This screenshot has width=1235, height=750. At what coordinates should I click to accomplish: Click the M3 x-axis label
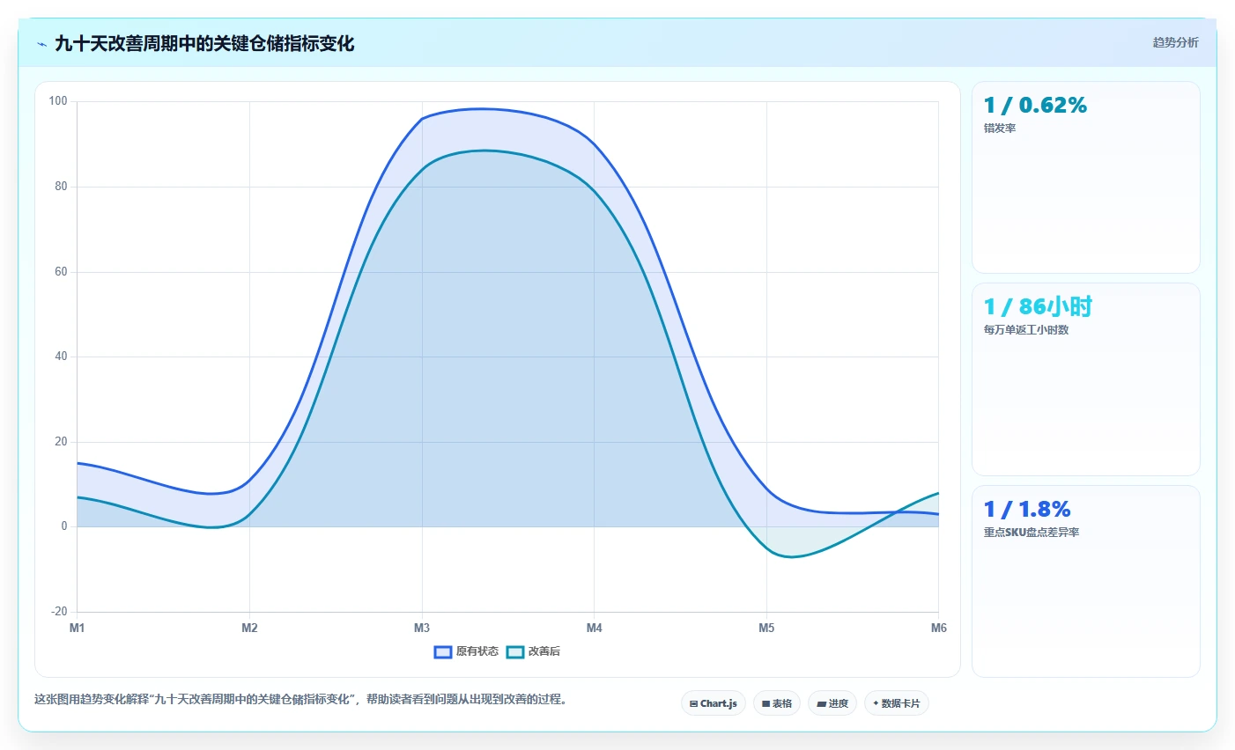pos(422,628)
